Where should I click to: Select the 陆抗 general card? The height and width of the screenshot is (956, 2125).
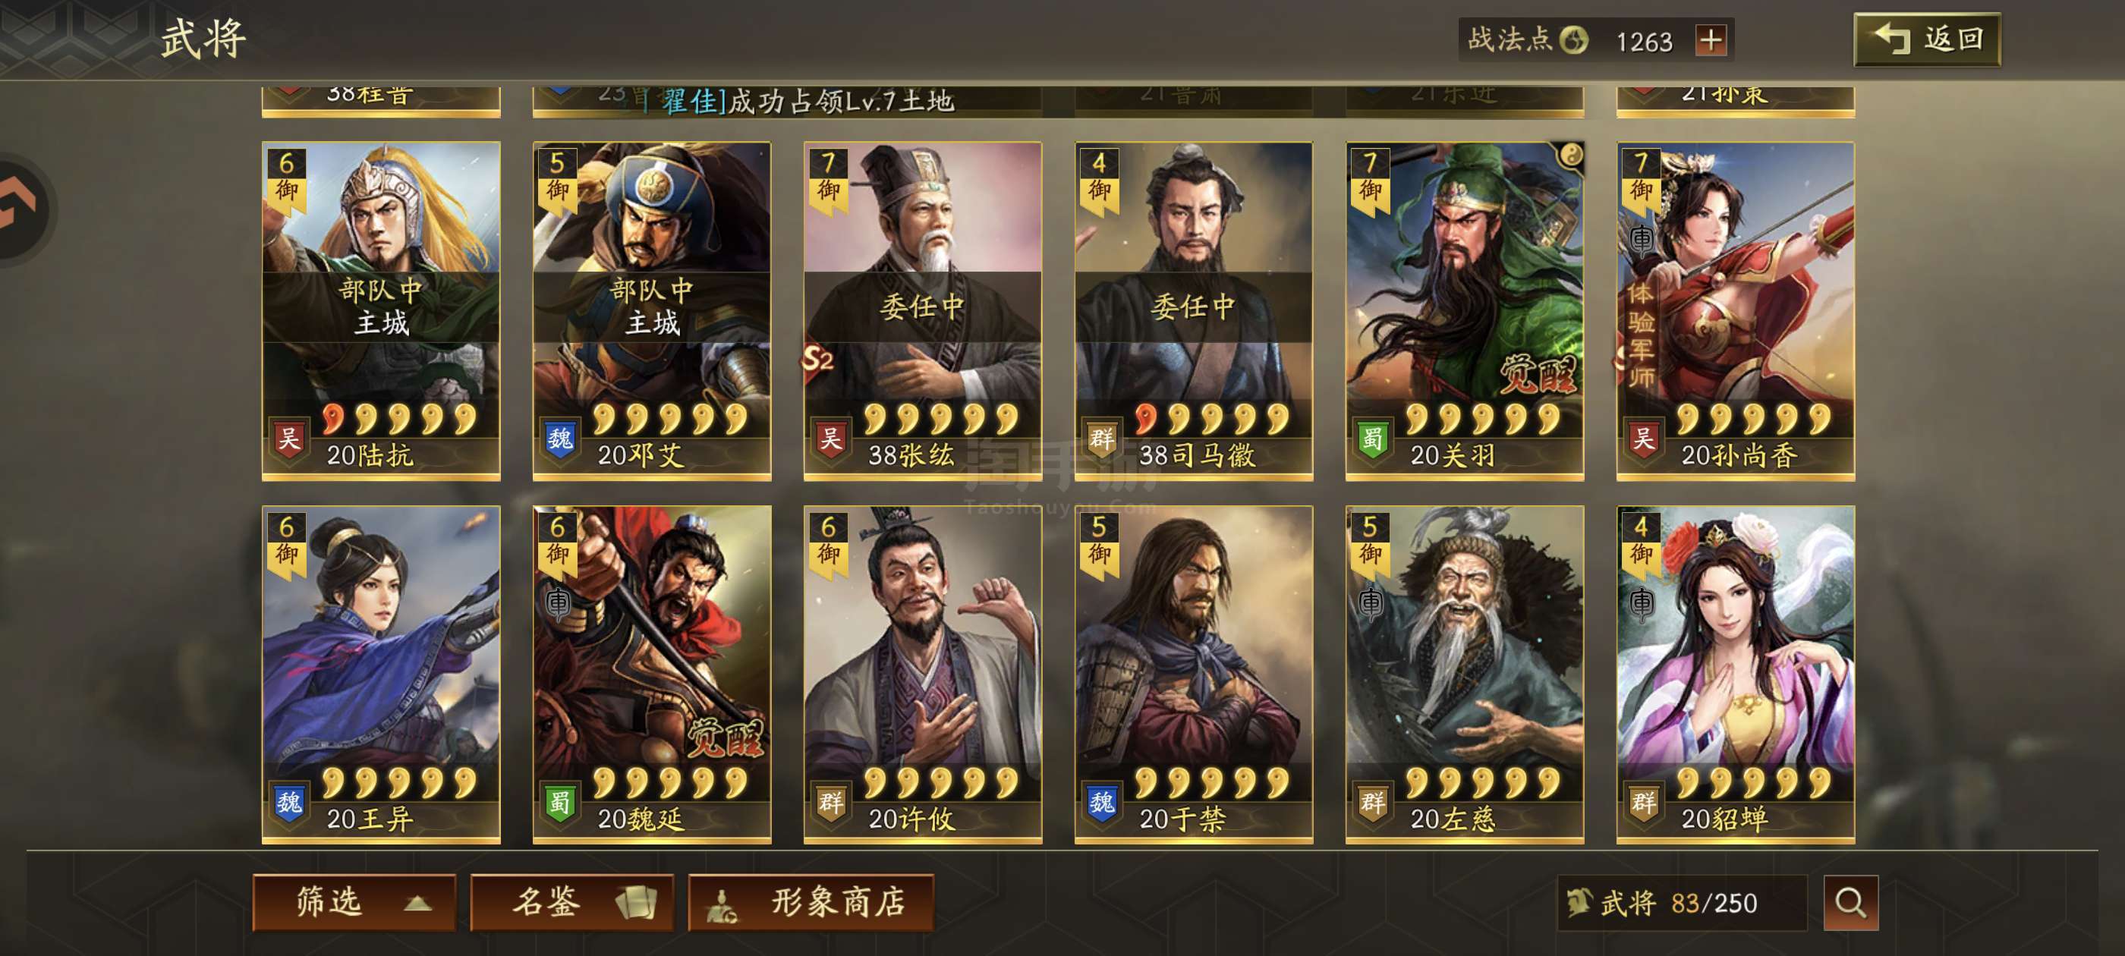point(381,311)
